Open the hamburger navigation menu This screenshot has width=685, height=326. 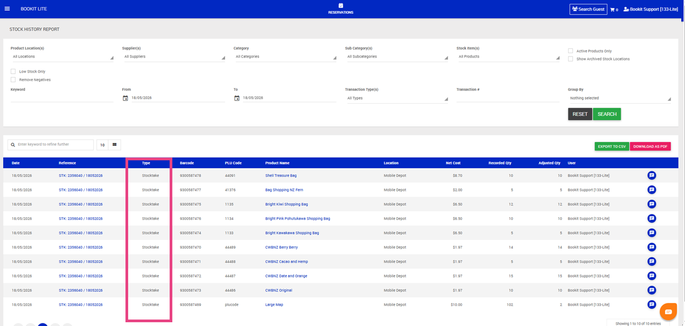pos(7,9)
